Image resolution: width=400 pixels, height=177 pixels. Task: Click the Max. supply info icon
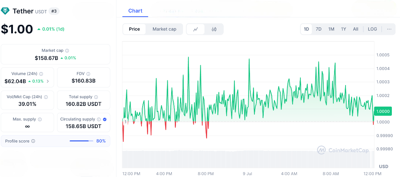[40, 119]
